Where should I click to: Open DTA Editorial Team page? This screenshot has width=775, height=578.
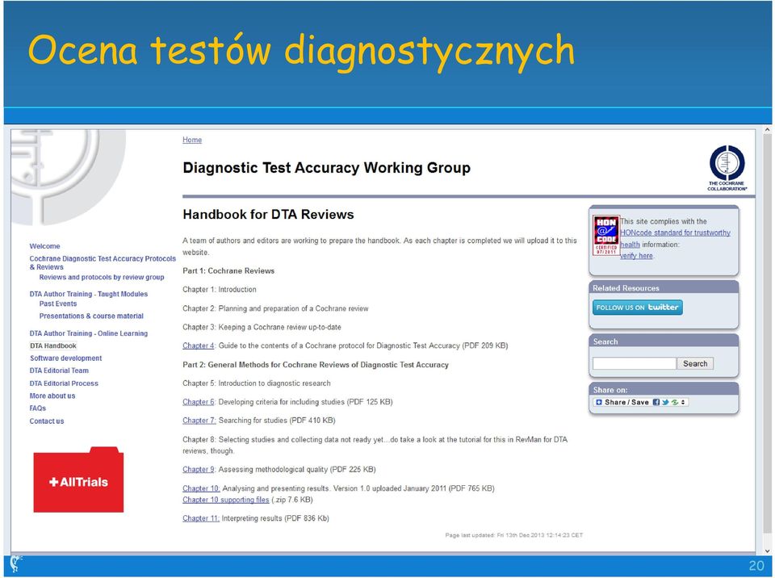[59, 371]
